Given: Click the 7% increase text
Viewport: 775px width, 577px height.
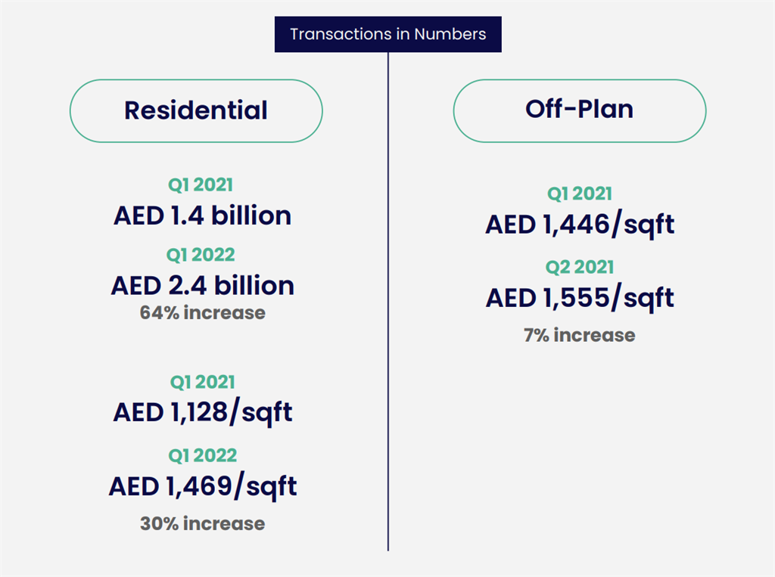Looking at the screenshot, I should [580, 336].
